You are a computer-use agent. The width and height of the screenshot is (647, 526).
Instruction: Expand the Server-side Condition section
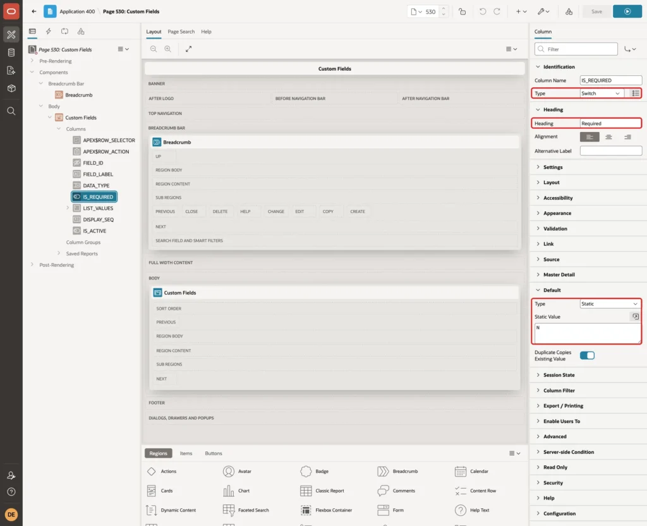[568, 452]
